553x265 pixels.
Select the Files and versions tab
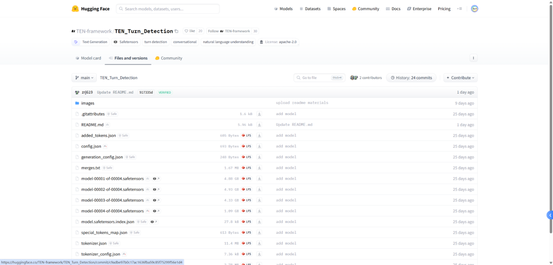(x=128, y=58)
